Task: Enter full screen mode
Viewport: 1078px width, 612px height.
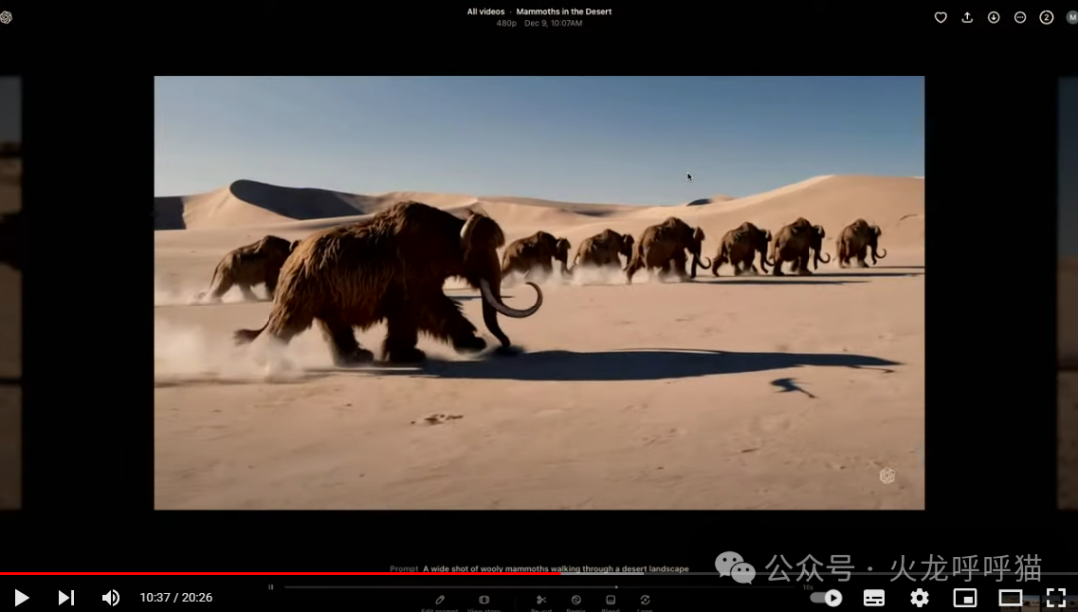Action: (1056, 598)
